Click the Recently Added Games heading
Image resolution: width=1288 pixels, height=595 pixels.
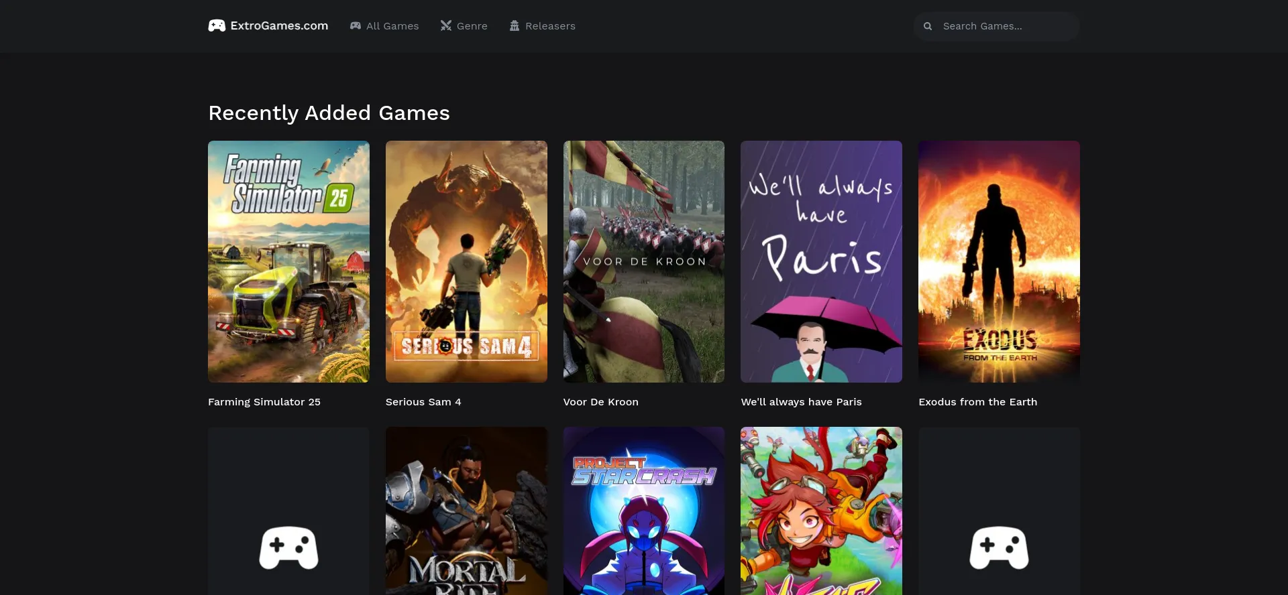click(x=329, y=113)
